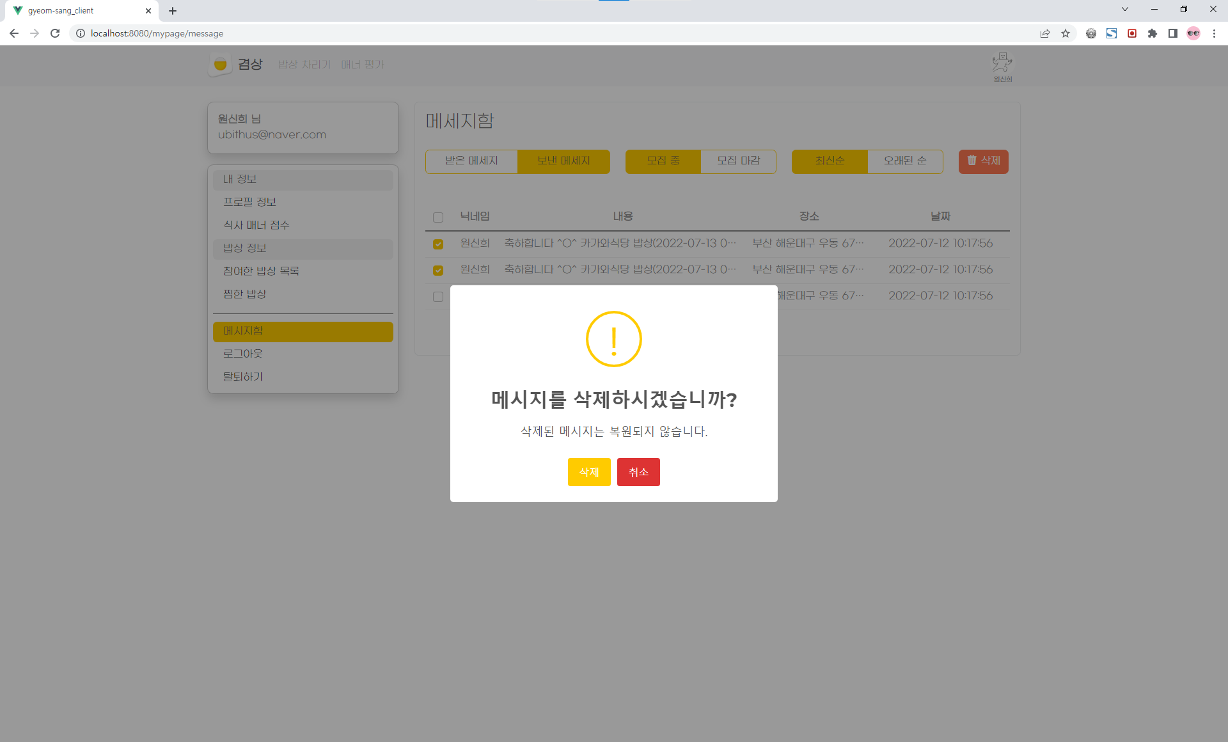The height and width of the screenshot is (742, 1228).
Task: Select the 오래된 순 sort option
Action: 904,161
